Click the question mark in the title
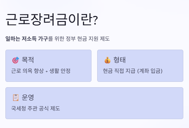This screenshot has height=128, width=189. click(95, 20)
